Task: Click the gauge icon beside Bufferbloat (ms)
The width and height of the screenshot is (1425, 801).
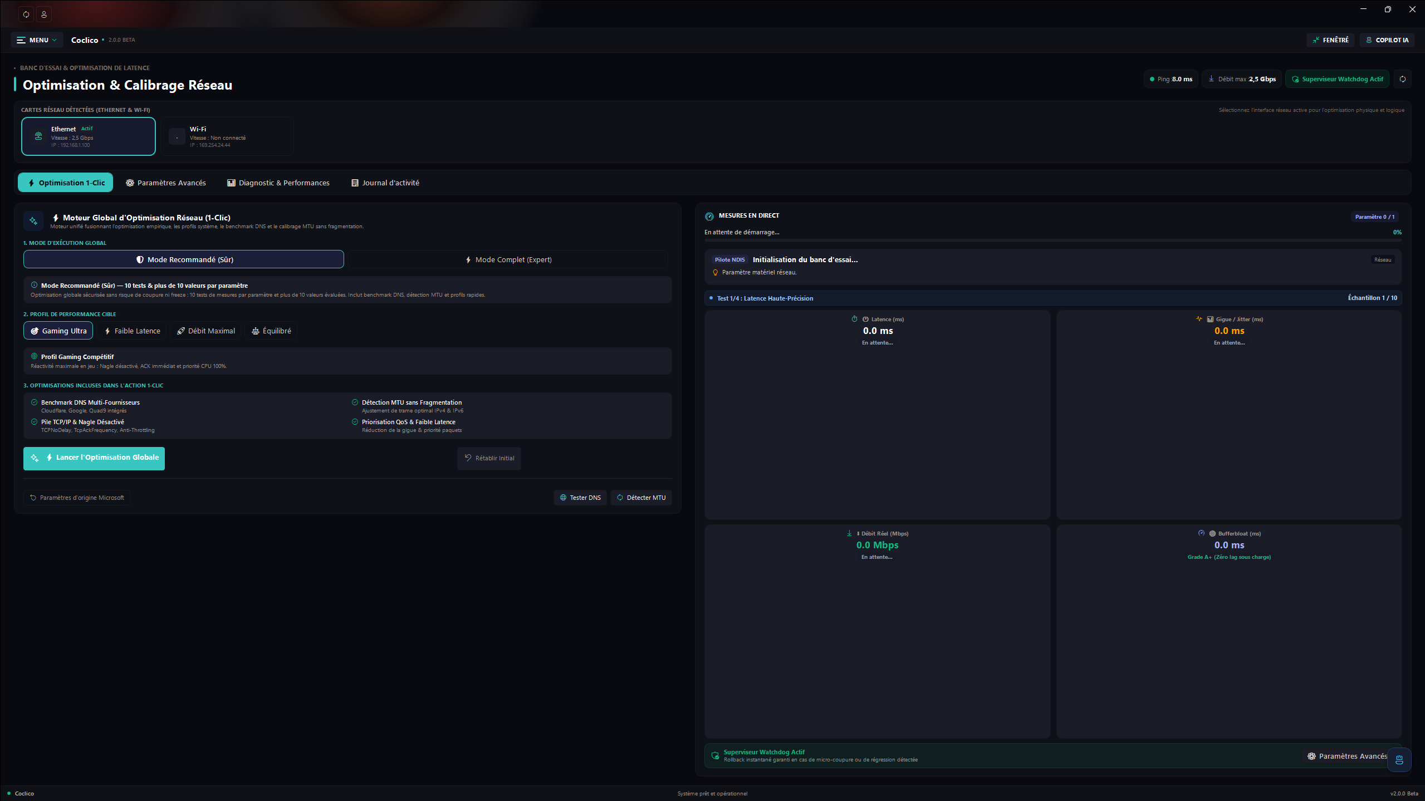Action: [1201, 533]
